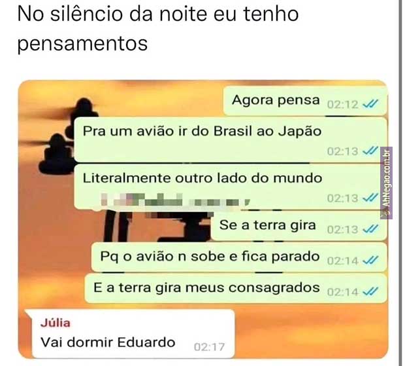Click read ticks on 'fica parado' message

[x=370, y=260]
